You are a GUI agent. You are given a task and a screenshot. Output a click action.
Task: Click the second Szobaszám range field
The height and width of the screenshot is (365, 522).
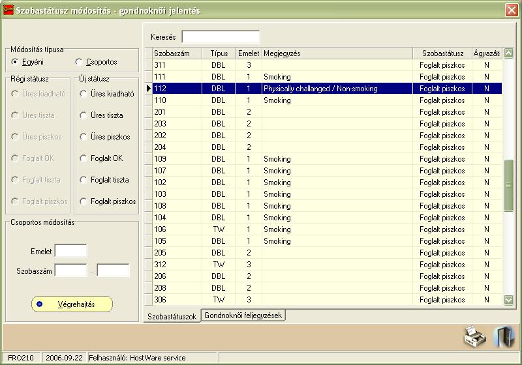click(113, 270)
